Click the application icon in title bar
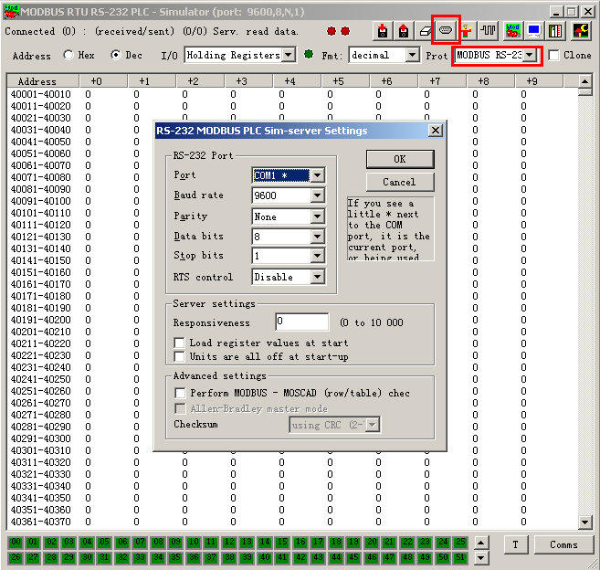Image resolution: width=600 pixels, height=570 pixels. coord(11,12)
